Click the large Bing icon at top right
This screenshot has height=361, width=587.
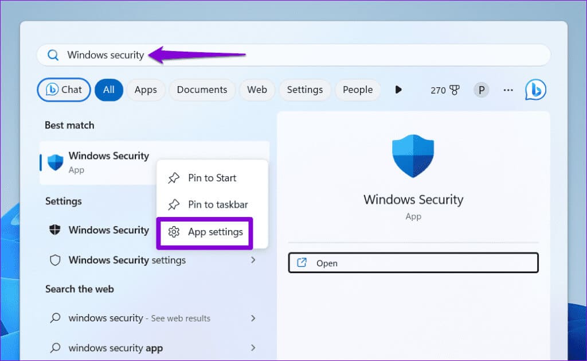pos(535,90)
